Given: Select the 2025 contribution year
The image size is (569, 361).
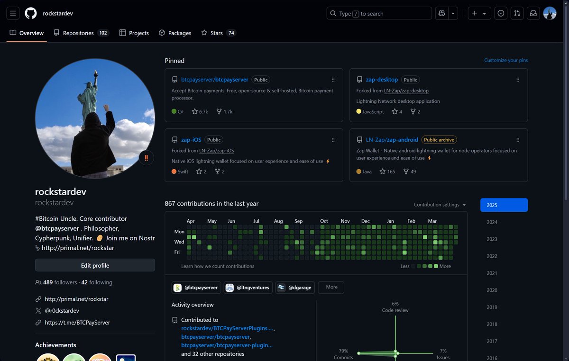Looking at the screenshot, I should point(504,205).
